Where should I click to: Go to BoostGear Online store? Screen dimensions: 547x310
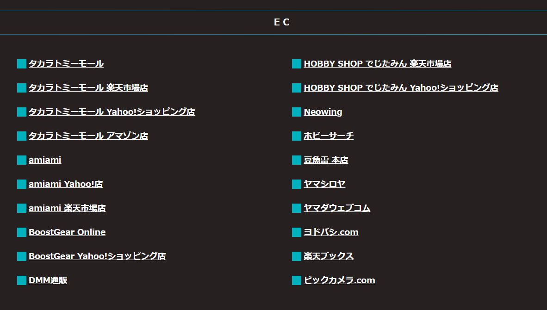click(x=67, y=232)
